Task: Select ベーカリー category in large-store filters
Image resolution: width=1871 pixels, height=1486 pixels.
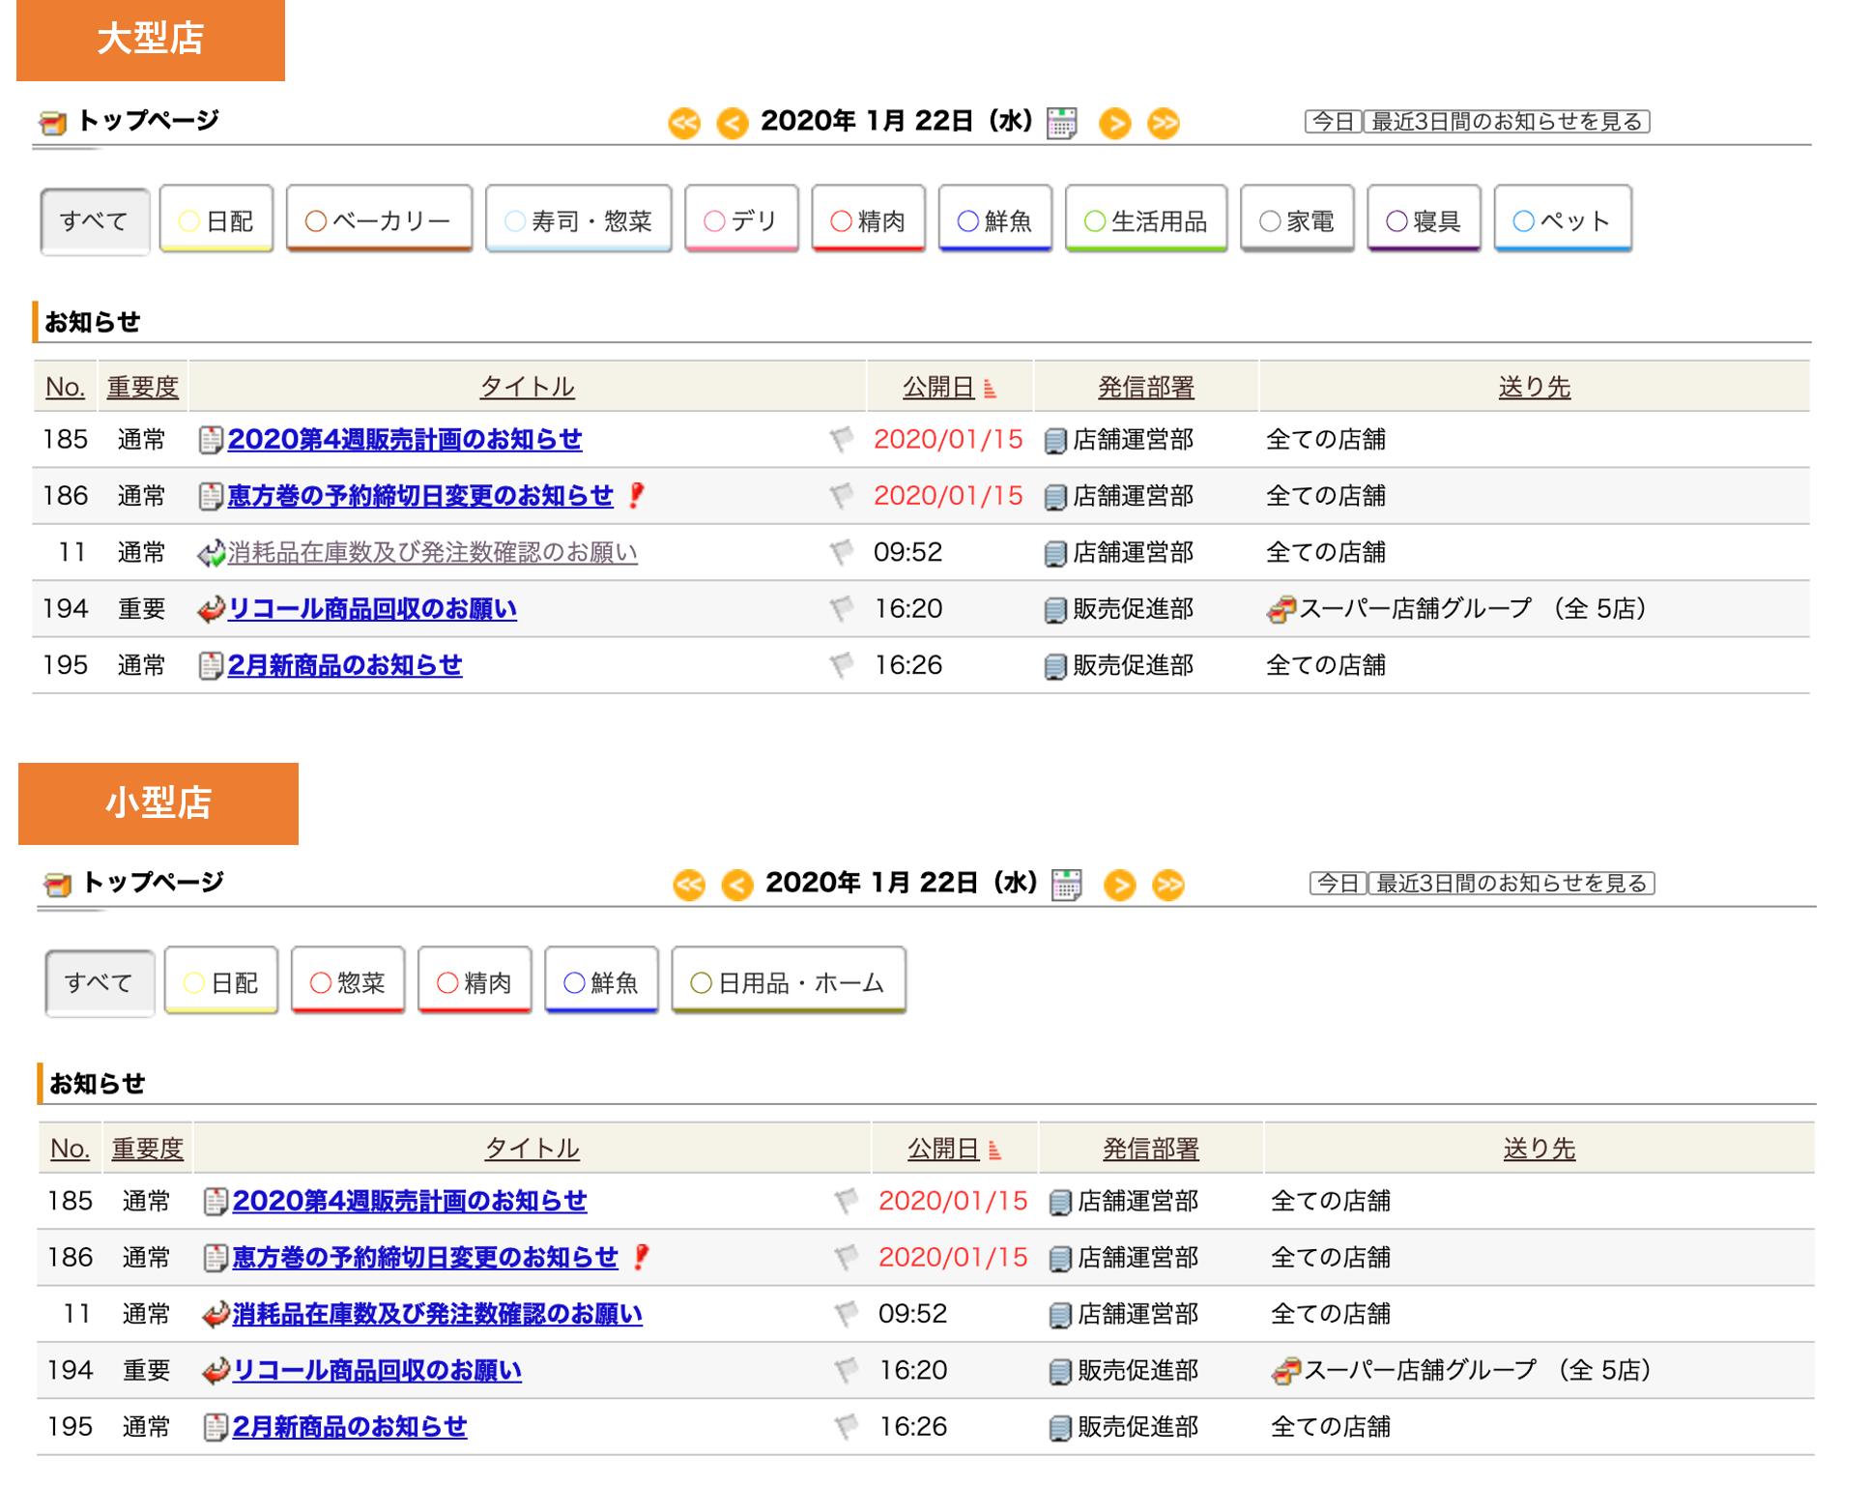Action: pos(379,220)
